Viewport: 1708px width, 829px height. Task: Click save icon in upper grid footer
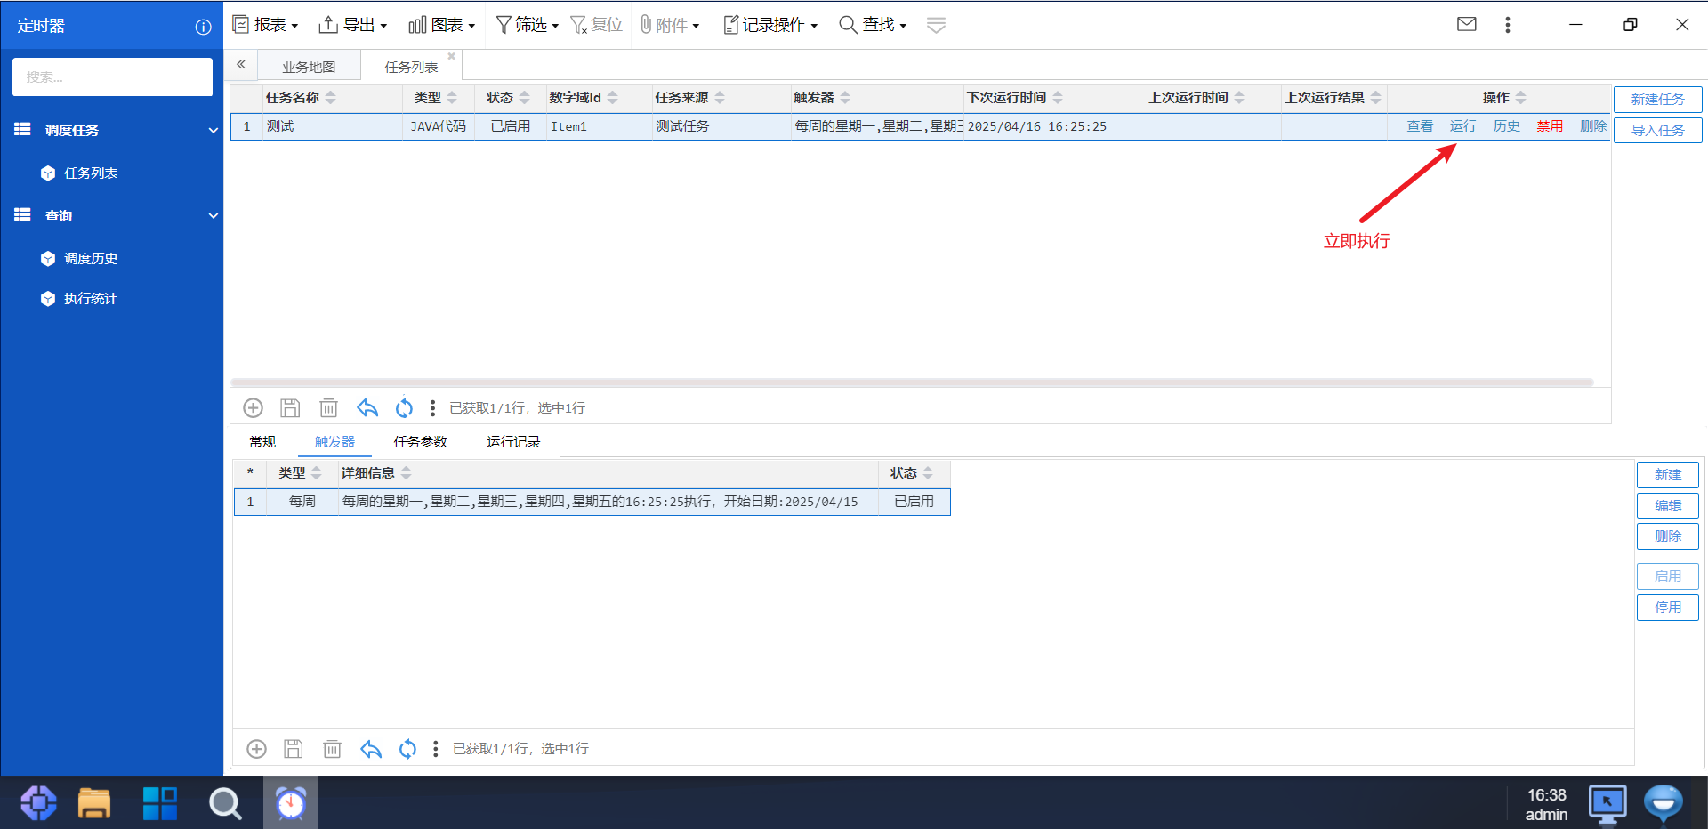[290, 408]
